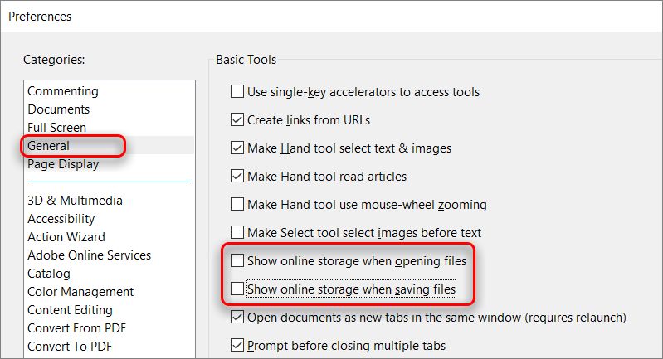
Task: Toggle Prompt before closing multiple tabs
Action: tap(237, 345)
